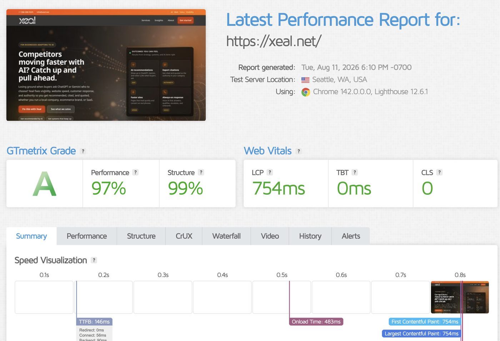Click the grade letter A
The image size is (500, 341).
45,184
